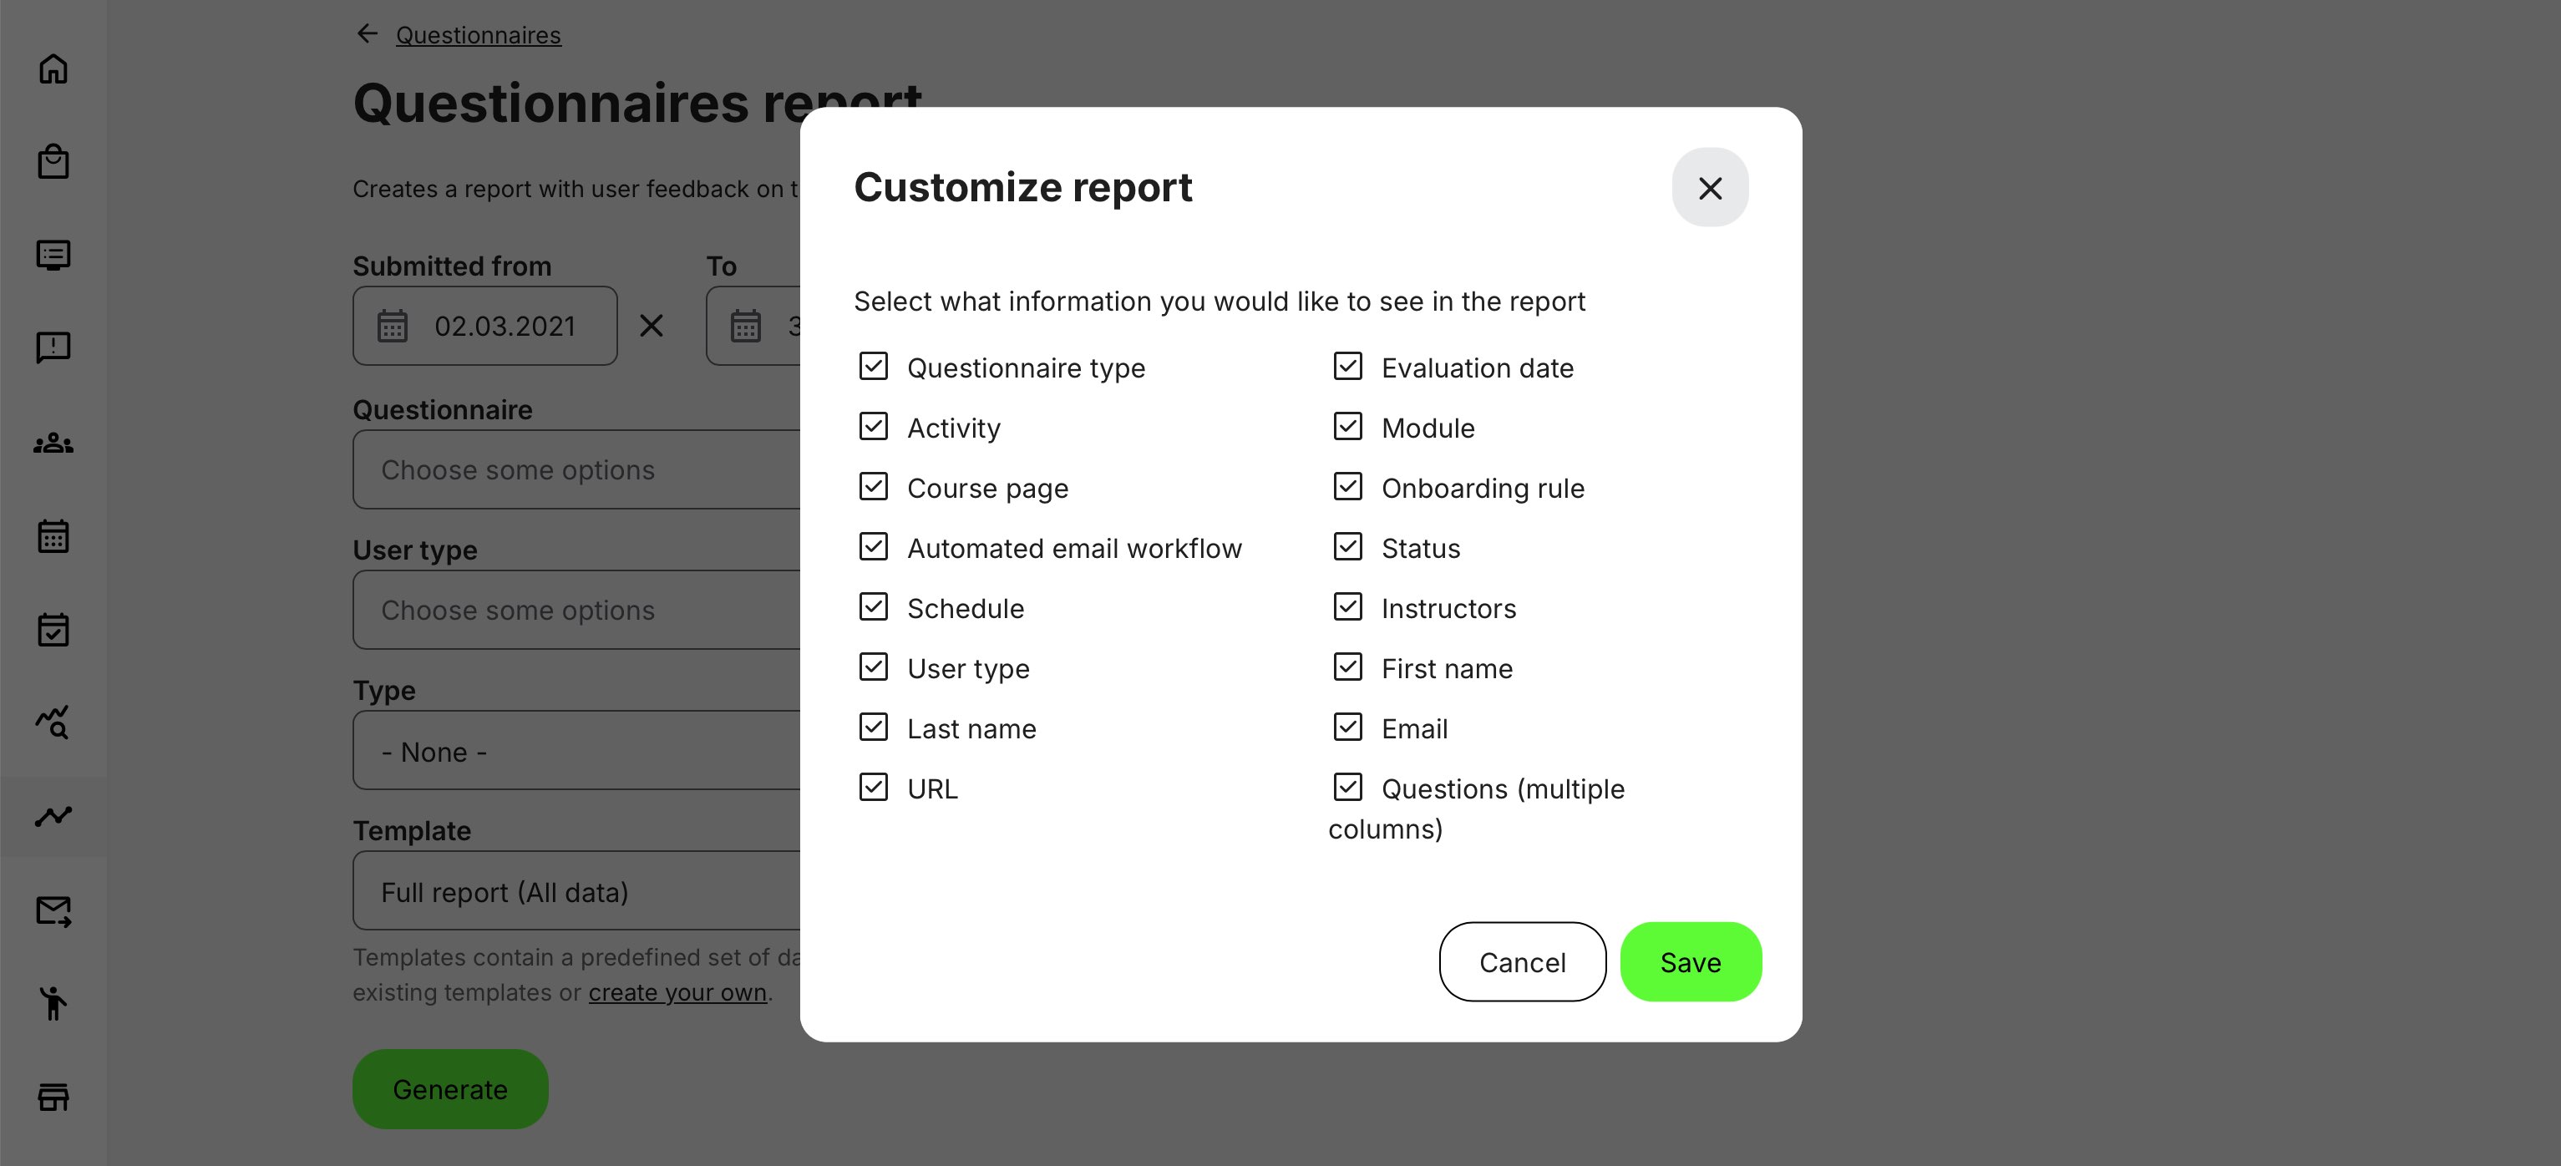Select the analytics search icon in sidebar
Image resolution: width=2561 pixels, height=1166 pixels.
[x=53, y=722]
